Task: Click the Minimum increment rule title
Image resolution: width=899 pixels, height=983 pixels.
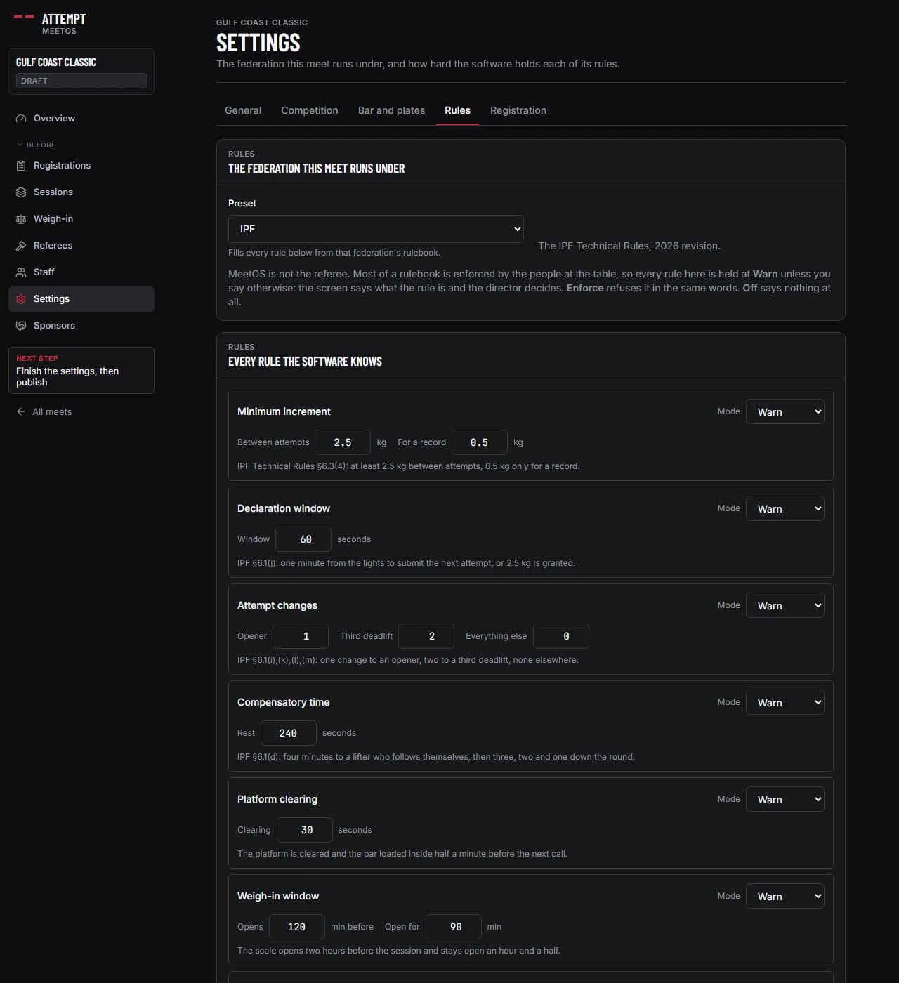Action: click(x=284, y=411)
